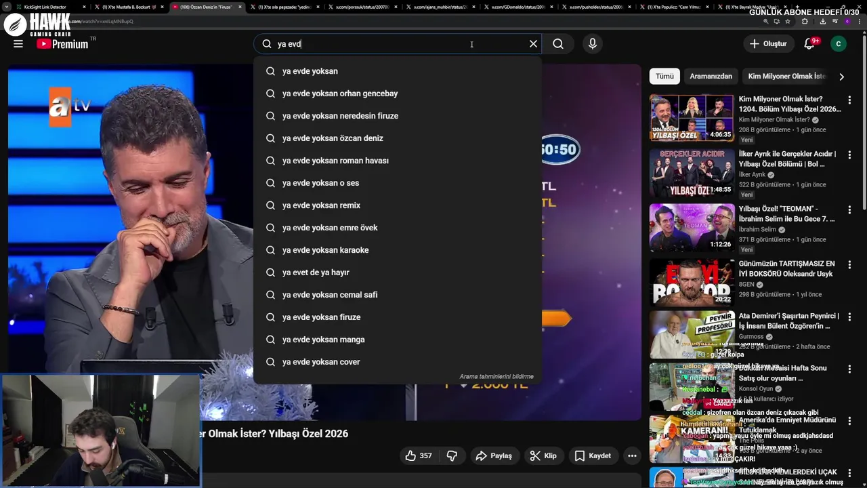
Task: Choose 'ya evde yoksan firuze' suggestion
Action: [398, 317]
